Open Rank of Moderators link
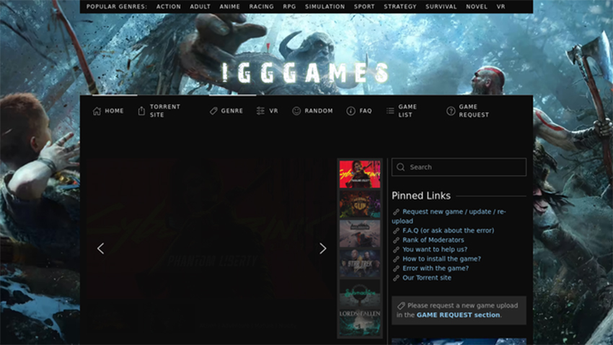Viewport: 613px width, 345px height. [x=433, y=240]
